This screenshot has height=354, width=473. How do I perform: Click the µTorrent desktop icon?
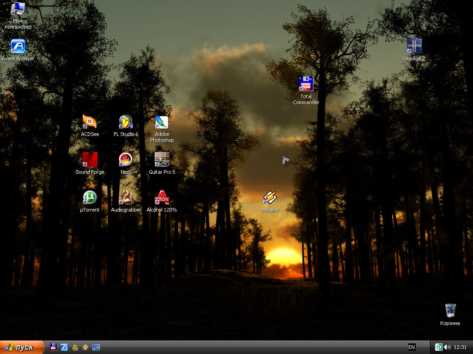[x=90, y=198]
